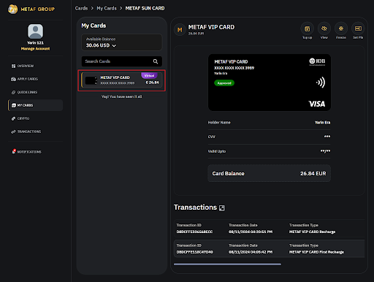Click the Top up card icon
Screen dimensions: 374x282
tap(307, 28)
